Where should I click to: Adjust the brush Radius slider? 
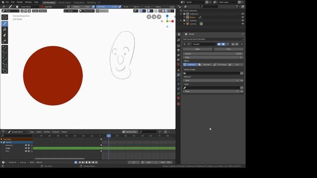point(81,6)
